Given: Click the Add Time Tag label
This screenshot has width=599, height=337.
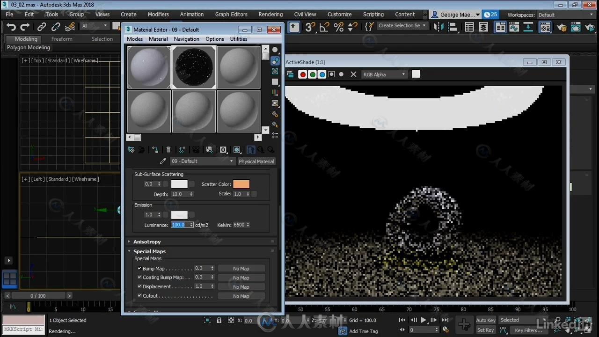Looking at the screenshot, I should click(x=364, y=331).
